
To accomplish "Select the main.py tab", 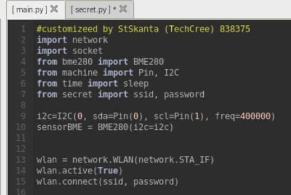I will (x=30, y=10).
